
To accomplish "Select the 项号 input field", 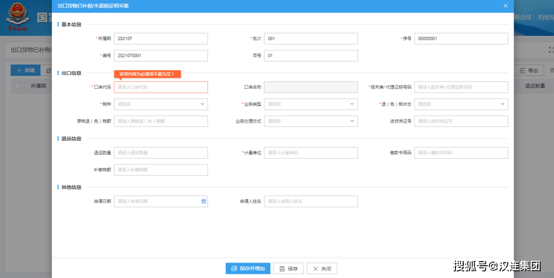I will 311,56.
